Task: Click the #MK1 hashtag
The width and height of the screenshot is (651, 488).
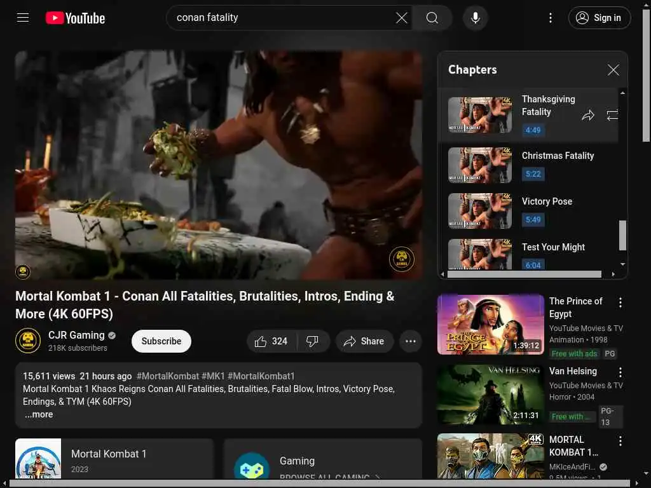Action: coord(213,376)
